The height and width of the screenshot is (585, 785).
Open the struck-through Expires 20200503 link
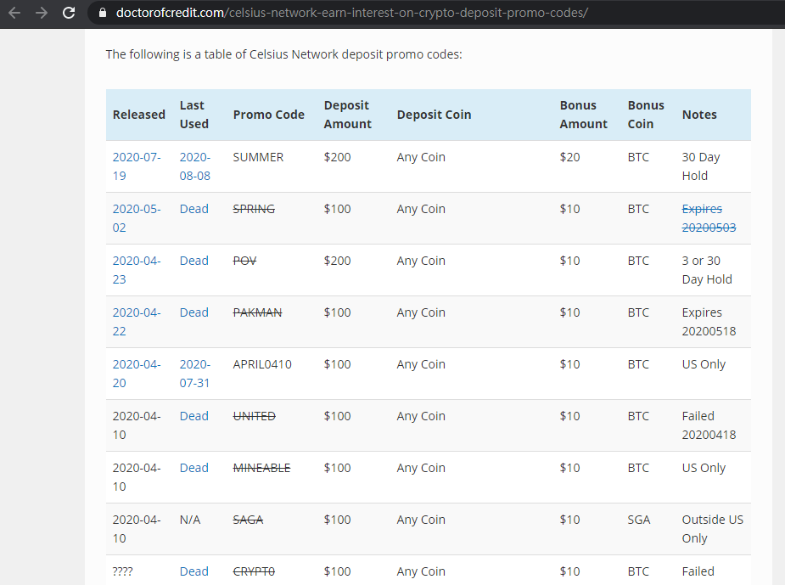pyautogui.click(x=709, y=218)
